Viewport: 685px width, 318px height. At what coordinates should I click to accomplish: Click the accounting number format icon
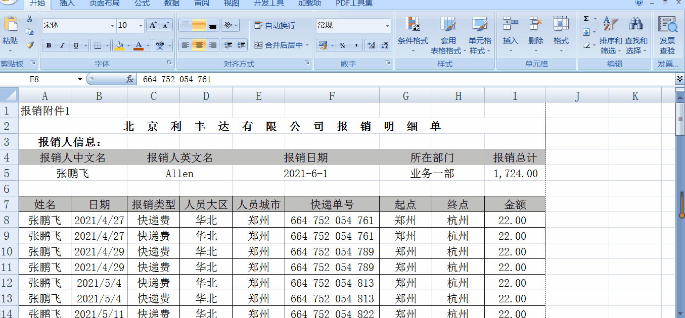[323, 45]
